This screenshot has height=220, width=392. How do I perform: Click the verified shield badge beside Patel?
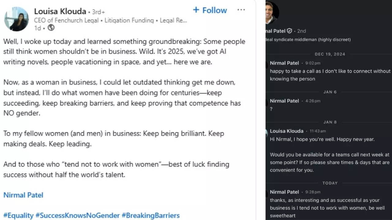click(x=289, y=31)
